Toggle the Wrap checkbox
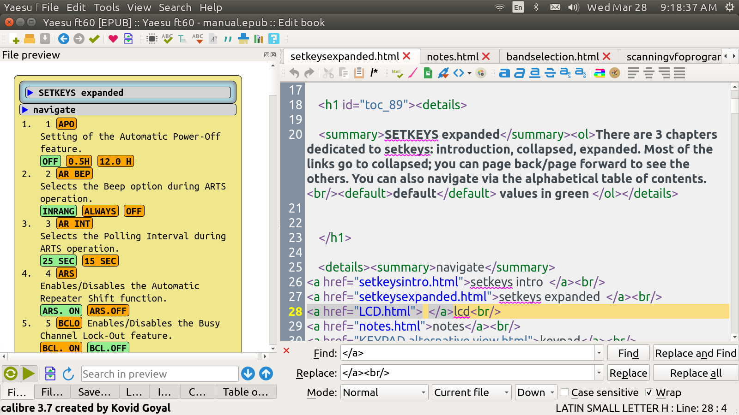 click(x=649, y=392)
